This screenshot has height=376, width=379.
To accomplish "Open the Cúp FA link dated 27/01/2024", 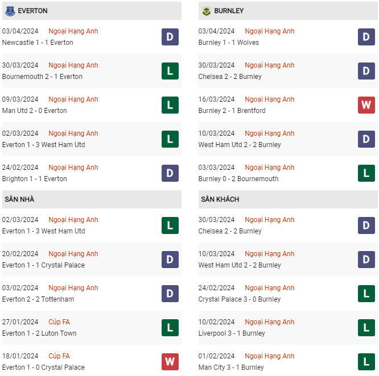I will pos(59,322).
